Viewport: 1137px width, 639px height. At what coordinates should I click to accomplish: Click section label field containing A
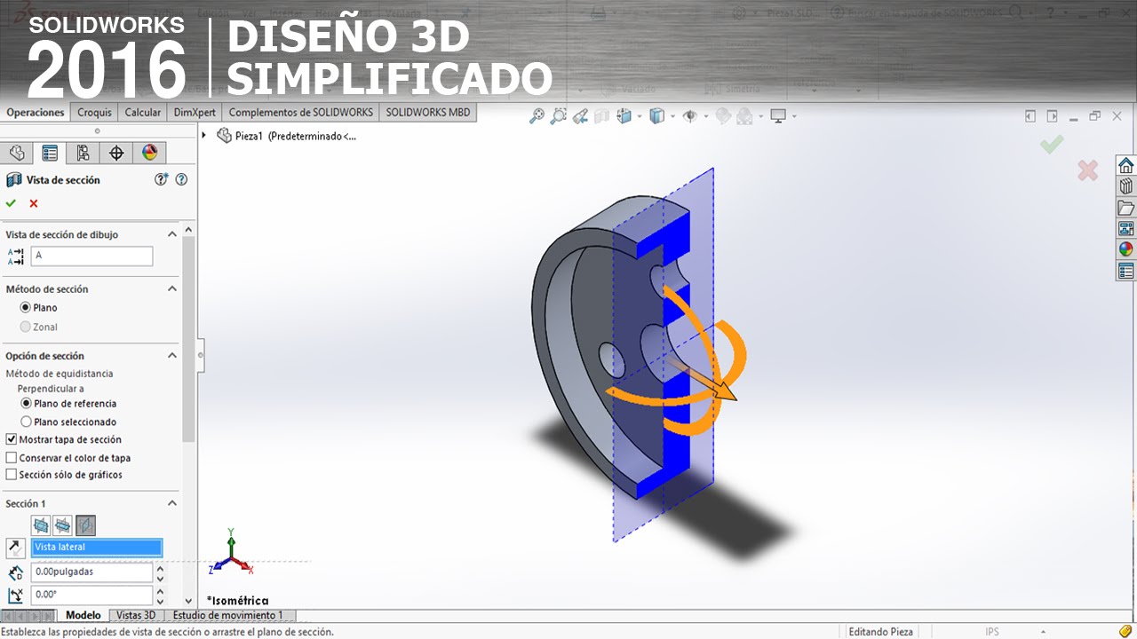(x=91, y=256)
